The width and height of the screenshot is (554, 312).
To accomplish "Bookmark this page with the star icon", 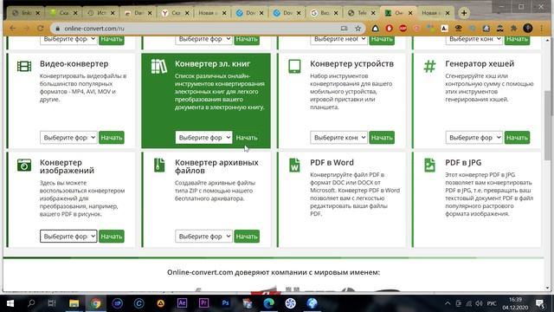I will click(358, 29).
